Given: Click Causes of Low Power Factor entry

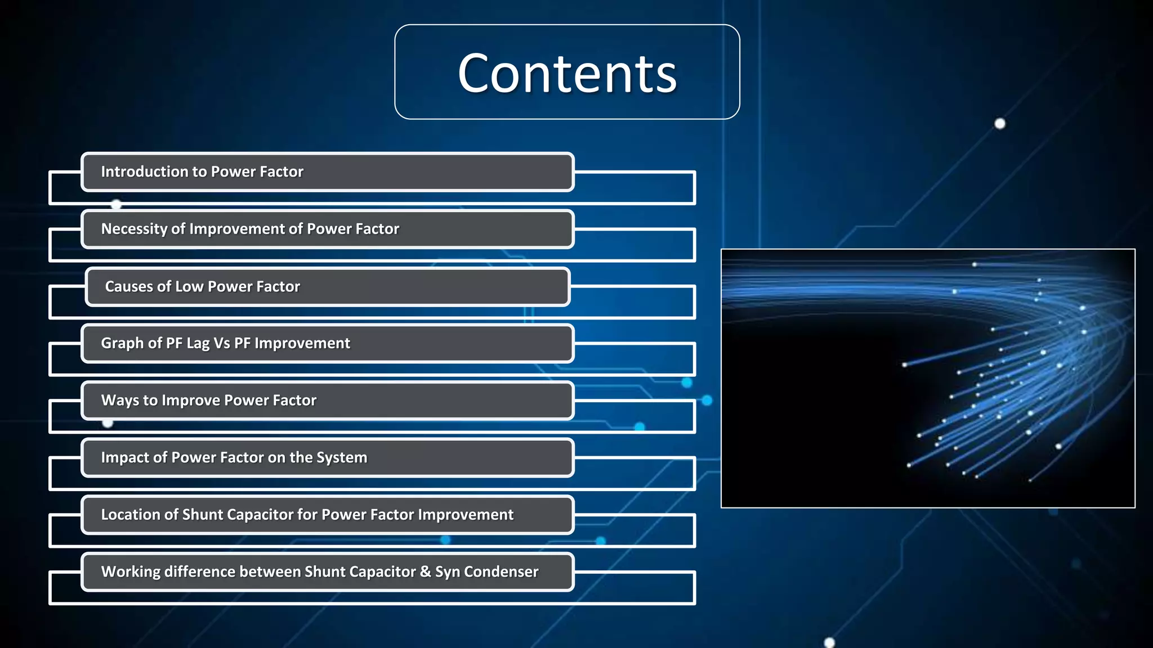Looking at the screenshot, I should click(327, 287).
